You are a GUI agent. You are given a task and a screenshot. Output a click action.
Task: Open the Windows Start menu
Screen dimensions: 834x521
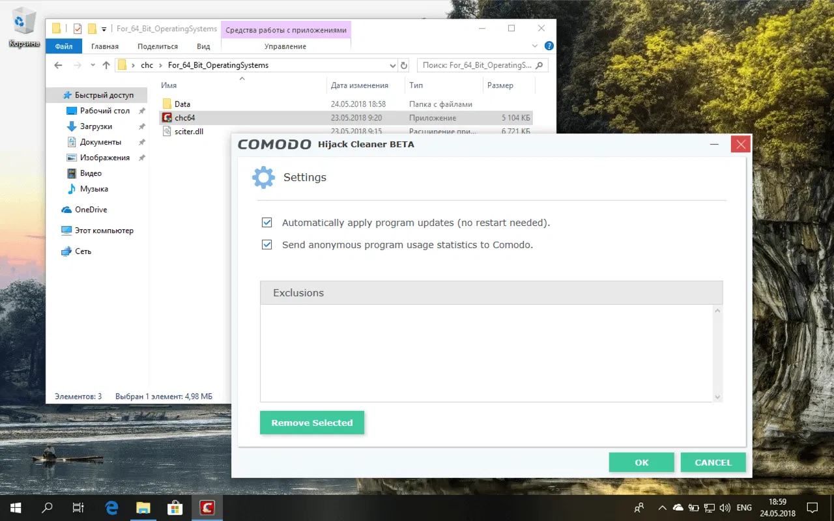[16, 507]
